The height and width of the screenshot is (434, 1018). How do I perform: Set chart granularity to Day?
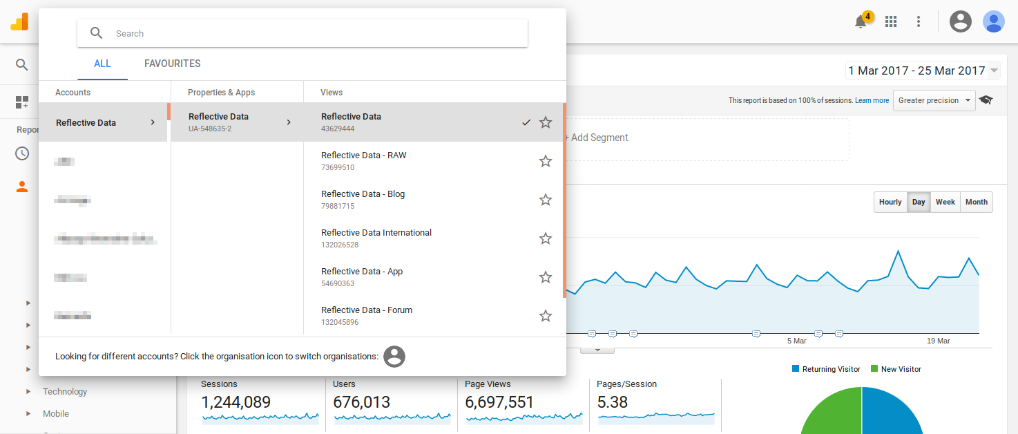tap(919, 202)
